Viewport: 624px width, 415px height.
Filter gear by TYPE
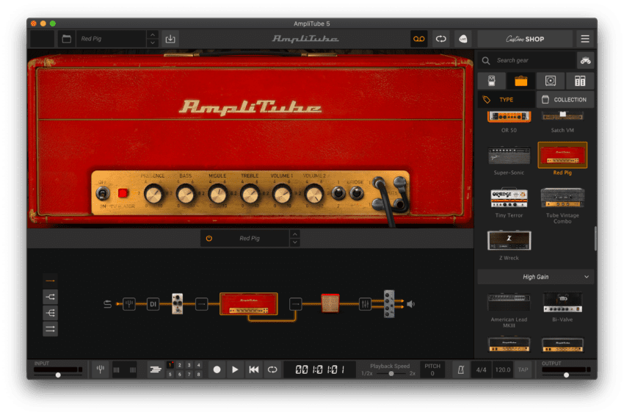507,100
